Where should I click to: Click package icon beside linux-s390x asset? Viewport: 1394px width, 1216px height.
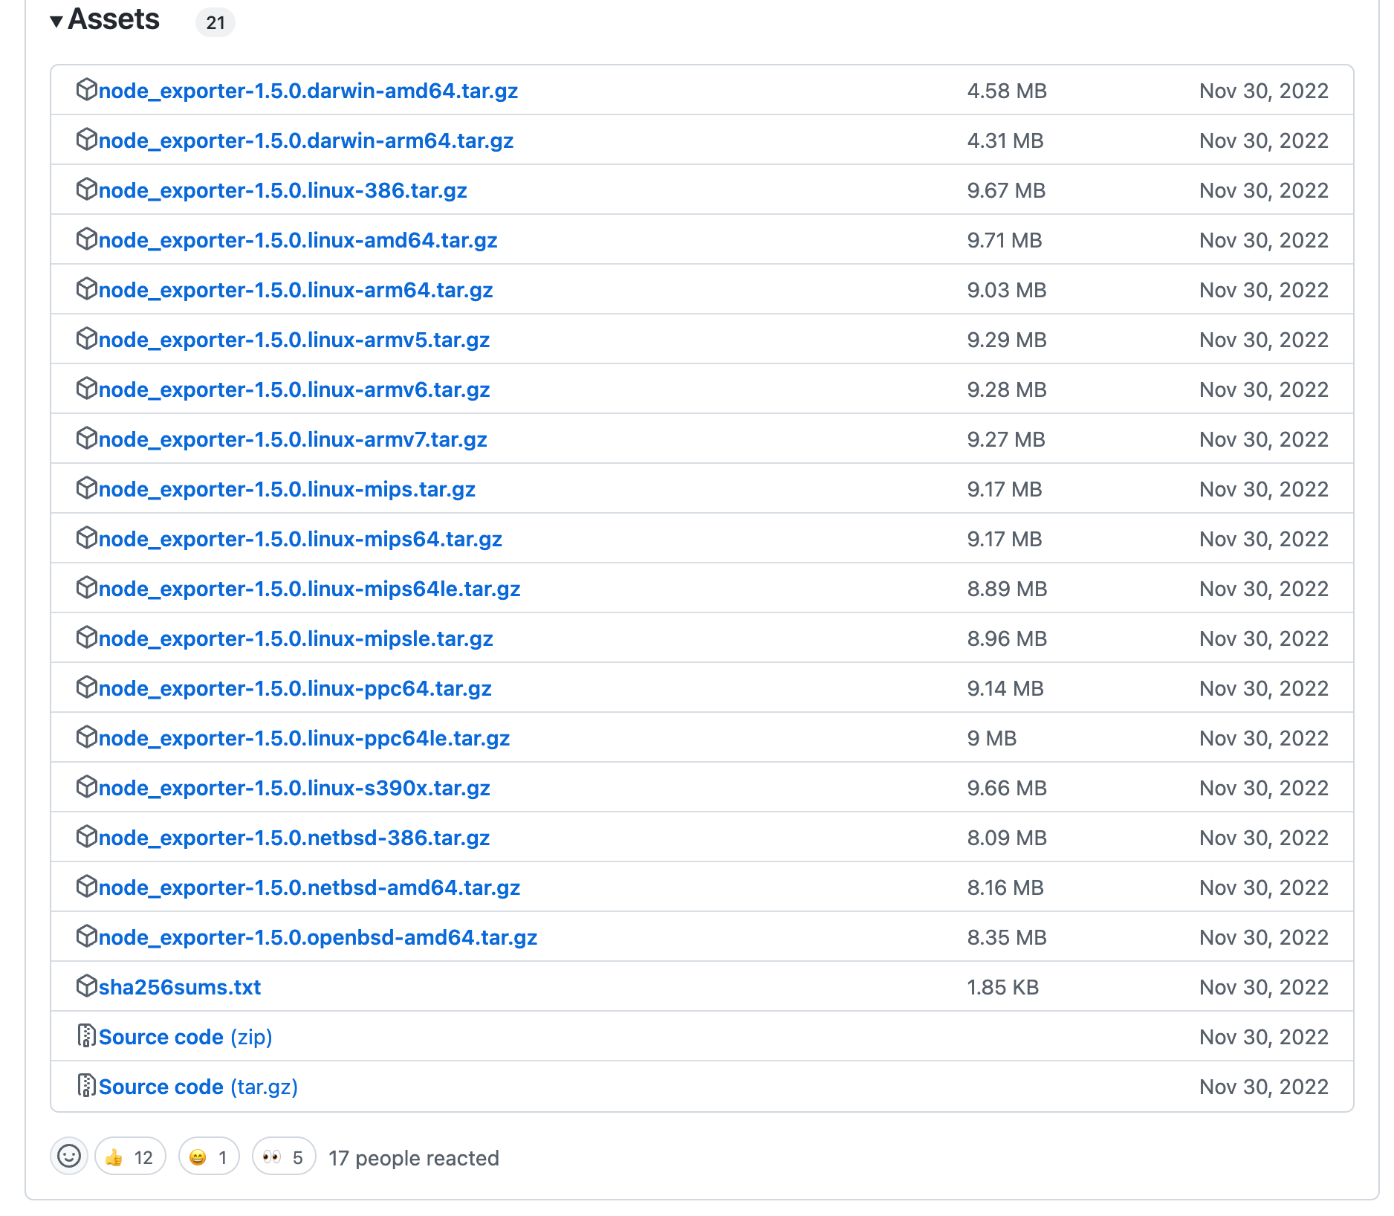tap(87, 786)
